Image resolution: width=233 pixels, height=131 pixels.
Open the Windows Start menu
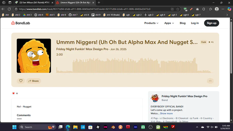coord(14,127)
